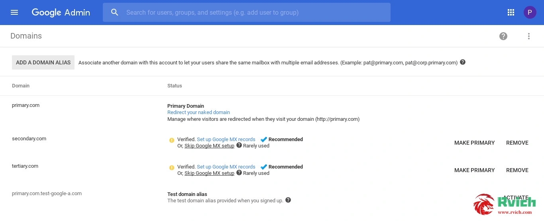Screen dimensions: 544x221
Task: Click help icon beside test domain alias text
Action: (x=288, y=200)
